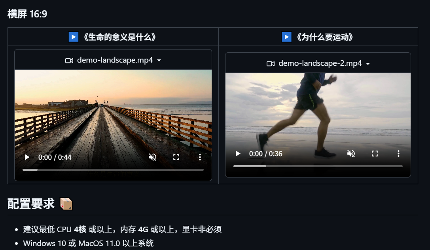Click the video camera icon beside demo-landscape-2.mp4
Image resolution: width=430 pixels, height=250 pixels.
[x=271, y=64]
